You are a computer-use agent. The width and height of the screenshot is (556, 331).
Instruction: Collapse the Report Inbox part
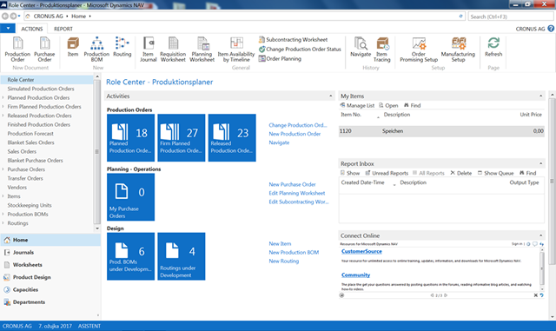pos(540,163)
